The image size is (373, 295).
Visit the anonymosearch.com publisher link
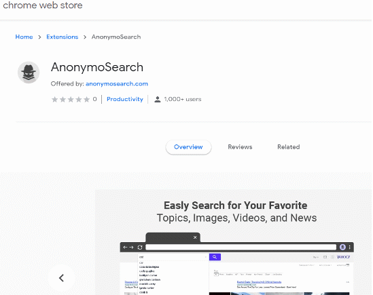click(x=117, y=84)
